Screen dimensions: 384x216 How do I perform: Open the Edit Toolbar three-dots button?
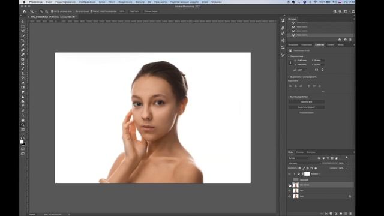[23, 134]
